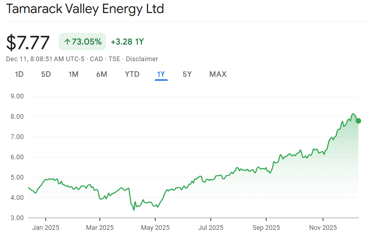Click the $7.77 share price
Screen dimensions: 370x240
pyautogui.click(x=28, y=42)
